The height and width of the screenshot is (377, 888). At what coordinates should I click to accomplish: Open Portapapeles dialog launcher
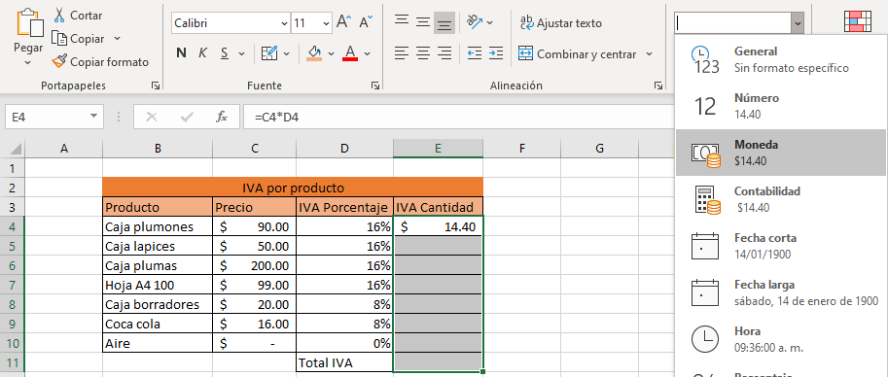point(156,86)
